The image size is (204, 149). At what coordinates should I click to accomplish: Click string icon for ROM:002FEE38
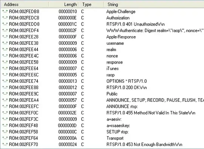(x=5, y=43)
